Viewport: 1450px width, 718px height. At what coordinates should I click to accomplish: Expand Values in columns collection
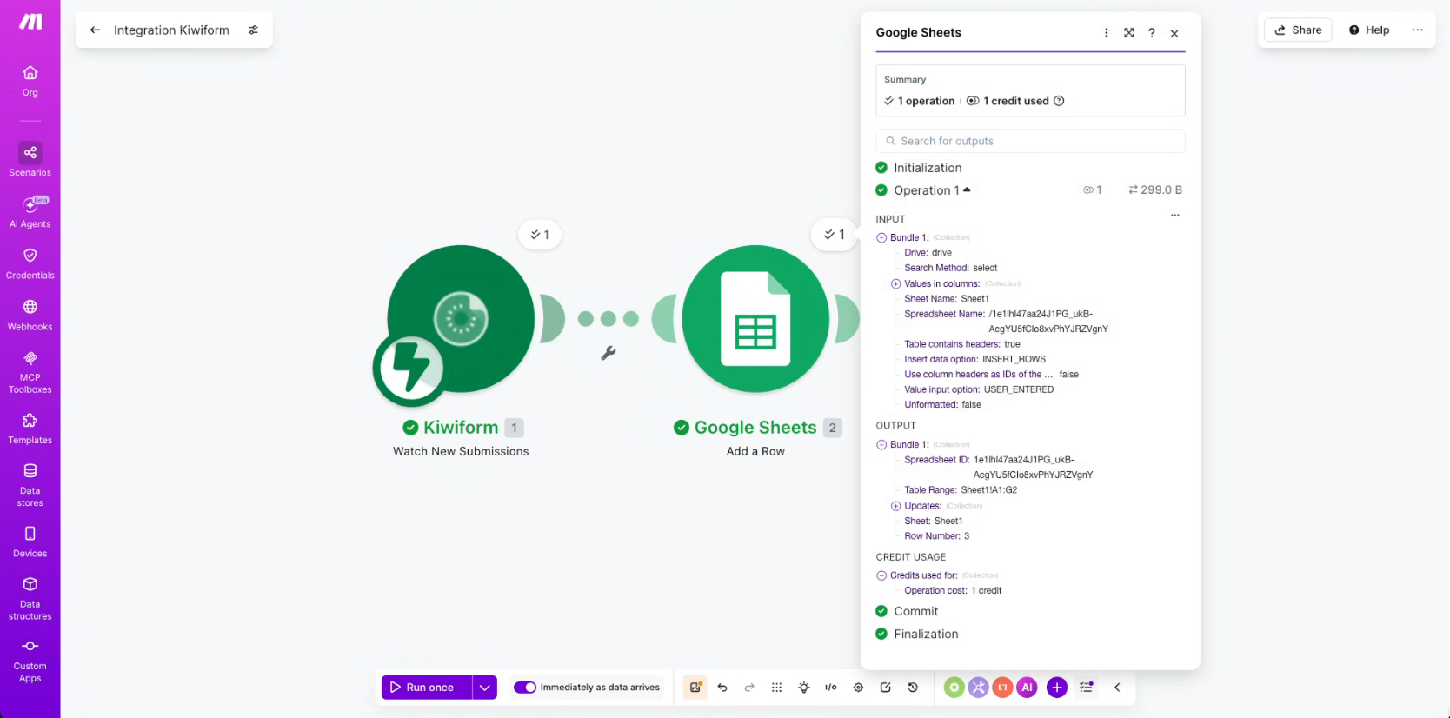895,283
